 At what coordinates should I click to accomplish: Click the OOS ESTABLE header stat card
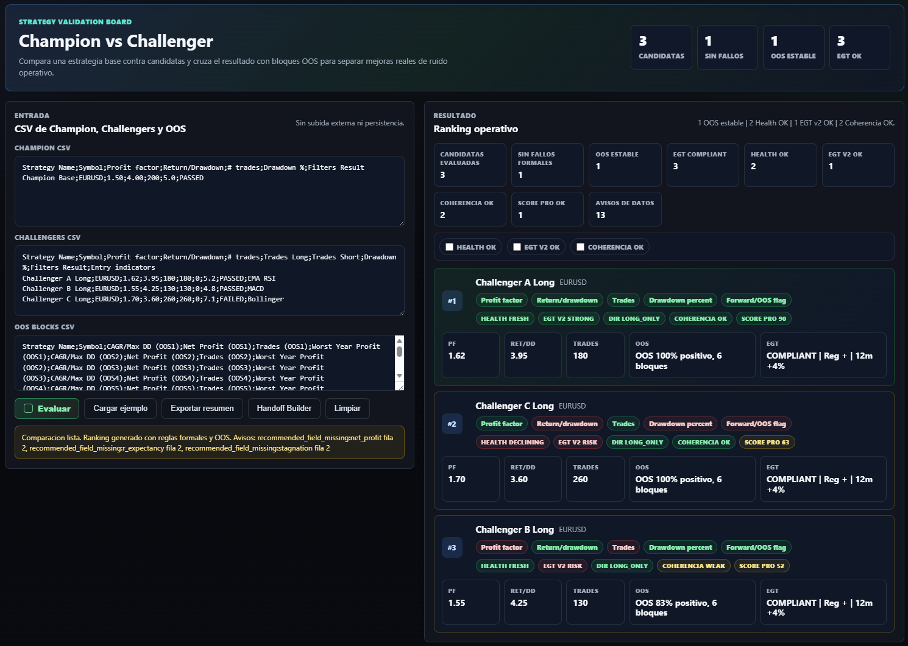tap(793, 47)
